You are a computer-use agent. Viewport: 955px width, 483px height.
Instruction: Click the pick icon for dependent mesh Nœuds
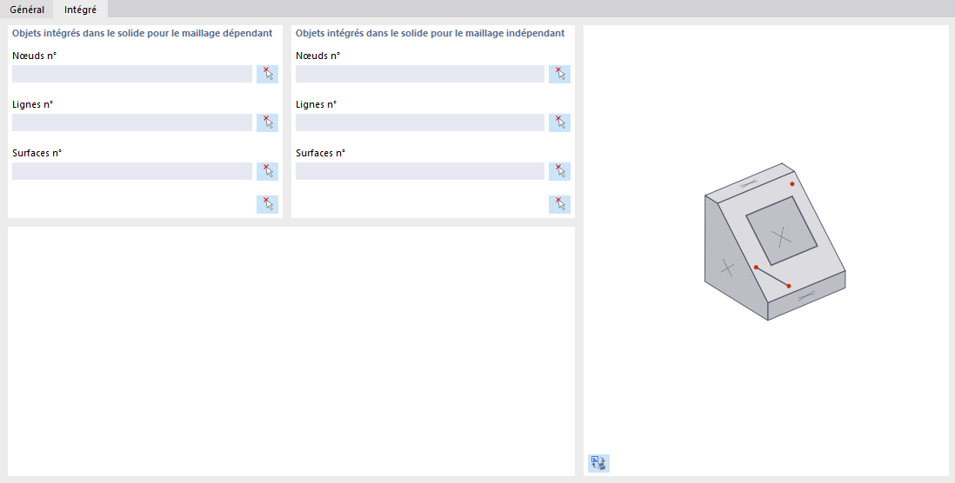coord(267,74)
